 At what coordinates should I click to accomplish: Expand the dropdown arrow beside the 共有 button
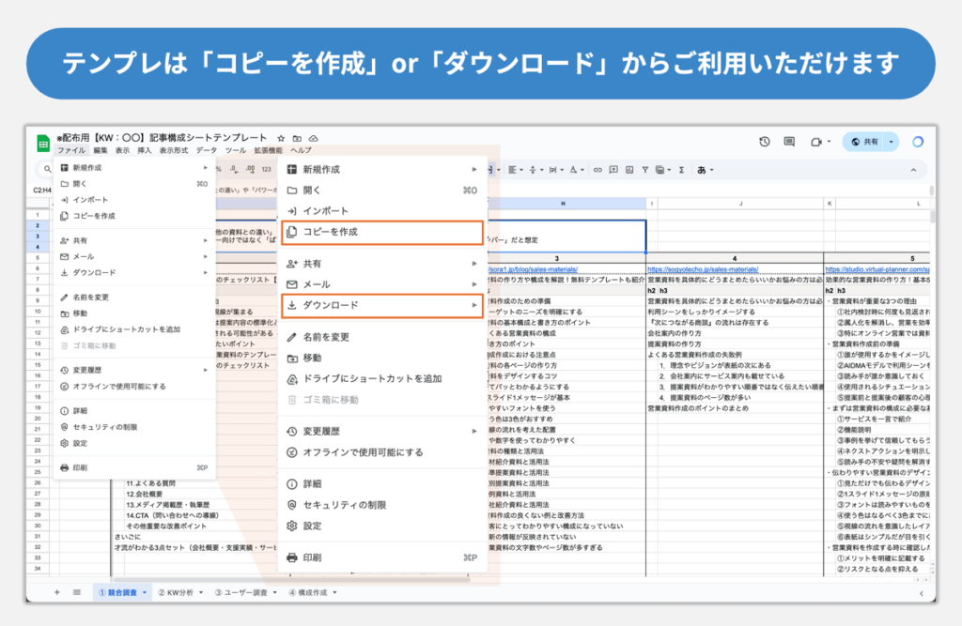891,142
